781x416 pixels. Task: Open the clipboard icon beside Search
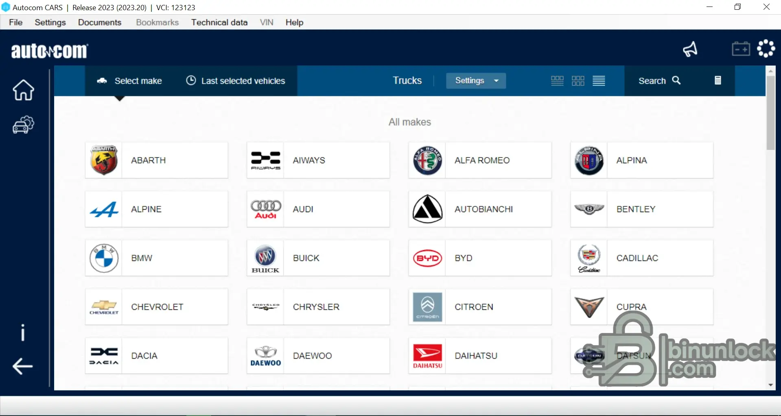pyautogui.click(x=718, y=81)
